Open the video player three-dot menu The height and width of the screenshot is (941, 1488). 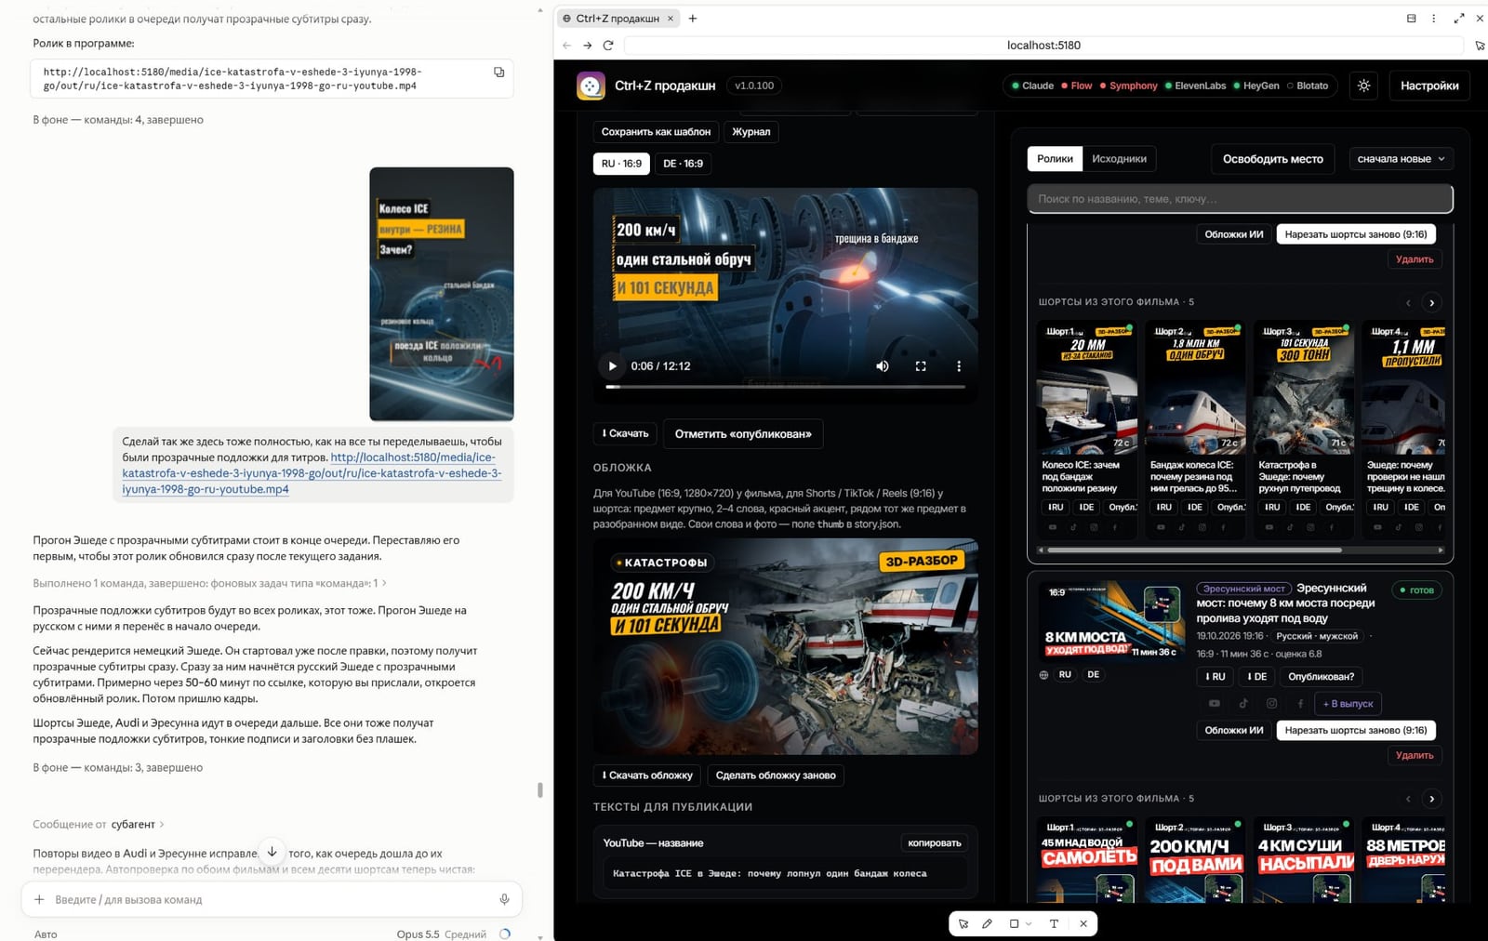coord(959,366)
